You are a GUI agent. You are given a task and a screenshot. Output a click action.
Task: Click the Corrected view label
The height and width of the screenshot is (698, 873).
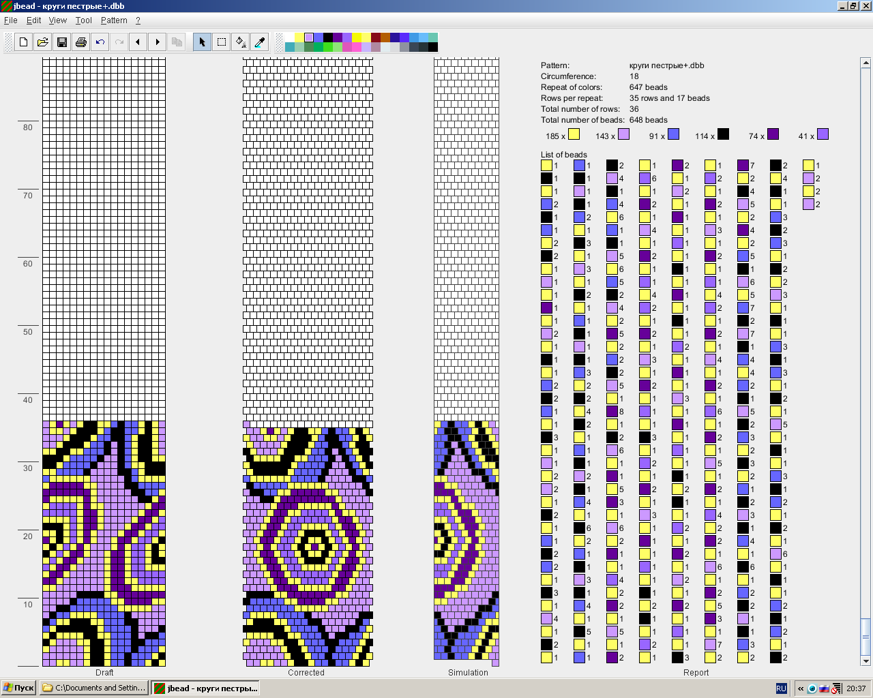306,672
